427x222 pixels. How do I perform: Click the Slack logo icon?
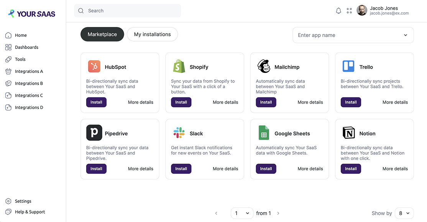(x=179, y=133)
